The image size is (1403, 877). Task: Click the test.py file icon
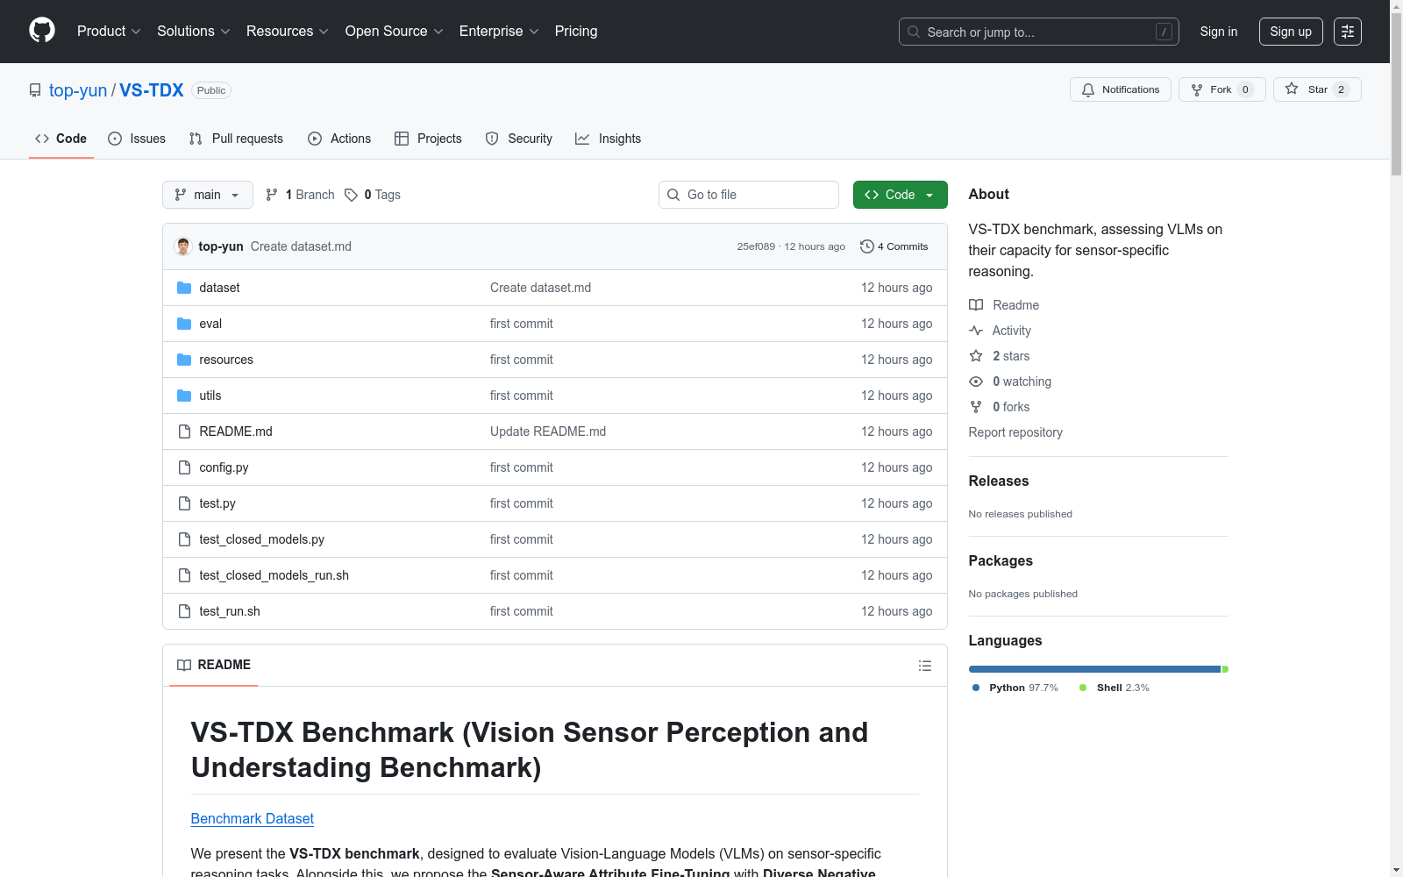[x=184, y=503]
